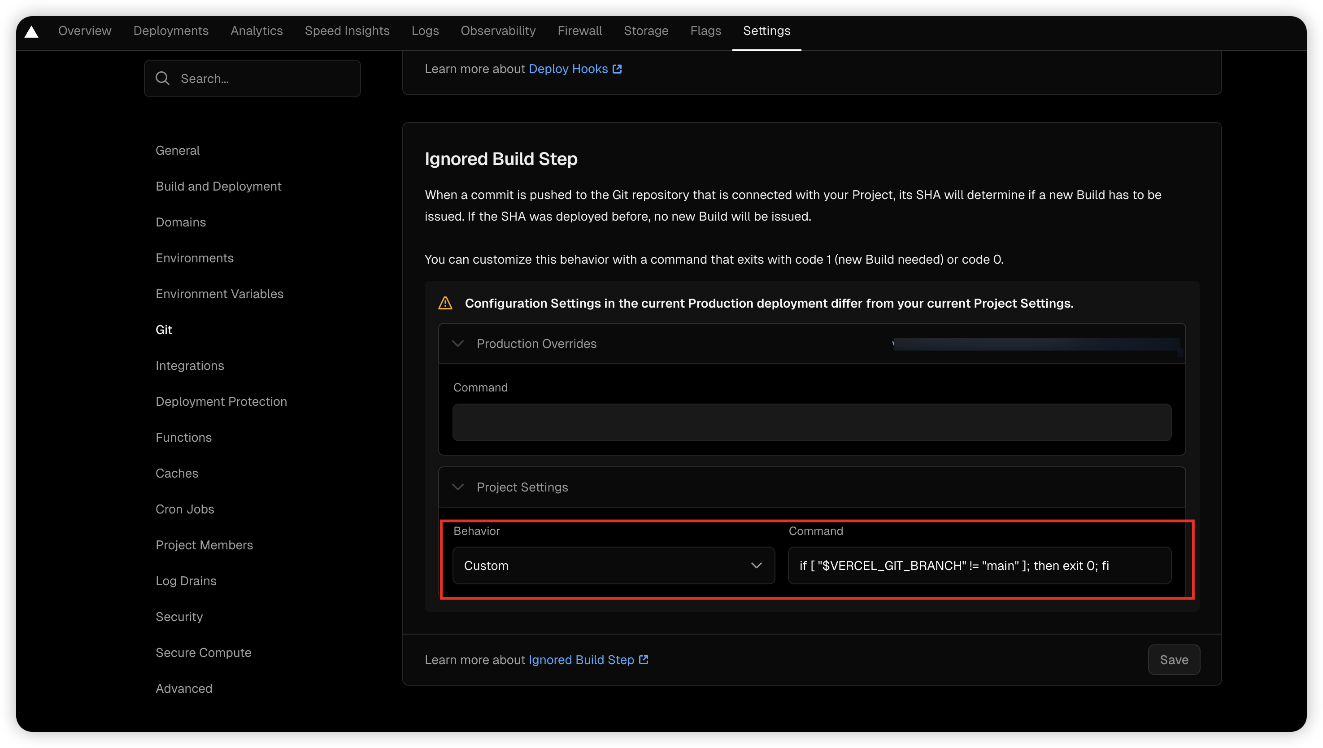The image size is (1323, 748).
Task: Click the Deploy Hooks external link icon
Action: pos(617,69)
